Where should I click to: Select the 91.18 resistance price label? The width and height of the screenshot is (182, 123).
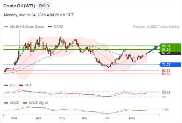click(x=166, y=50)
